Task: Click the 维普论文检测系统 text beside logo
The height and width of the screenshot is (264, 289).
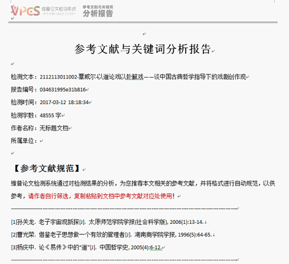Action: tap(58, 9)
